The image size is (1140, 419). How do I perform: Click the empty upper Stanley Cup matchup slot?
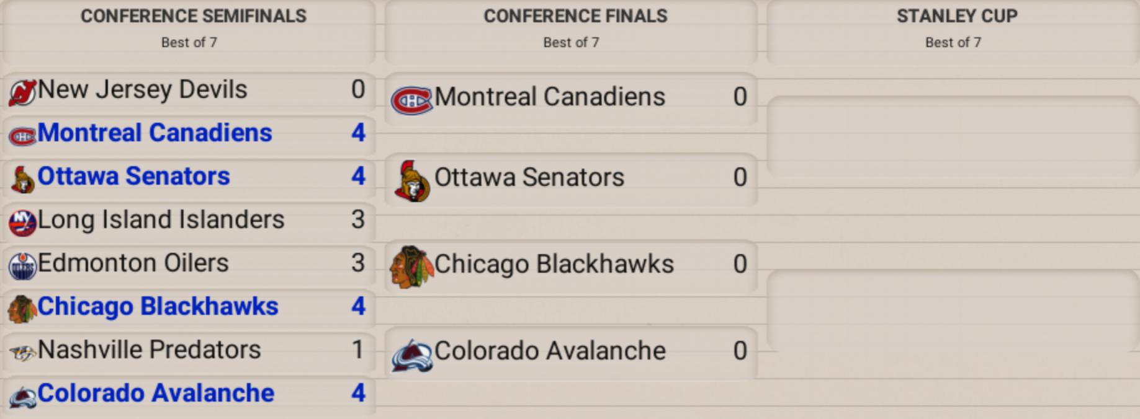point(953,136)
